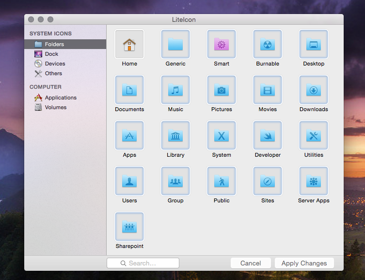Select the Utilities folder icon
This screenshot has width=365, height=280.
tap(314, 135)
